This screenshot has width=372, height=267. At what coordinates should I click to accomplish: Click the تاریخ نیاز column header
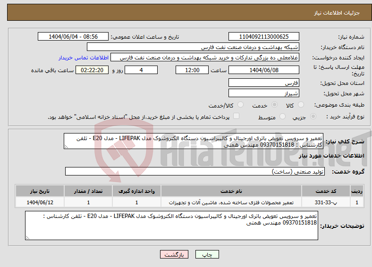(x=40, y=191)
